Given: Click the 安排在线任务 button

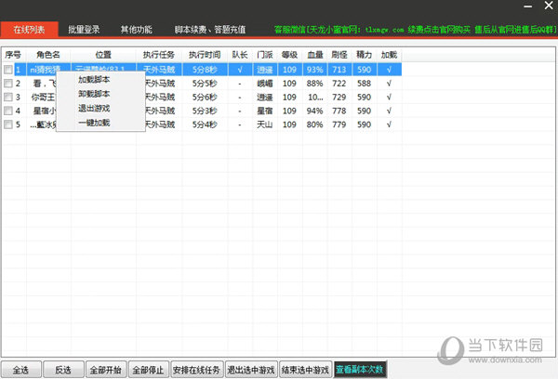Looking at the screenshot, I should click(x=196, y=370).
